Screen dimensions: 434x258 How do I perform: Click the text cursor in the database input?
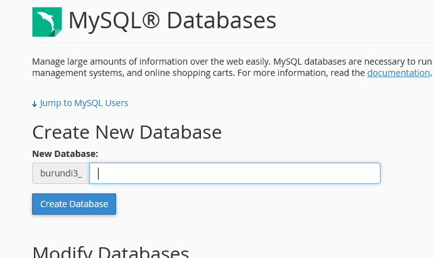click(x=99, y=173)
